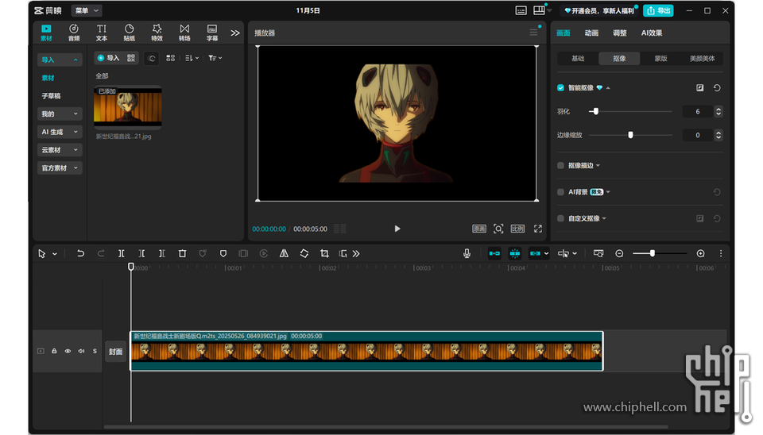Enable the AI背景 checkbox
Screen dimensions: 763x435
560,192
